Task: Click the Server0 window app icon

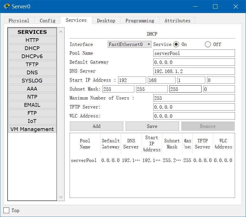Action: 7,6
